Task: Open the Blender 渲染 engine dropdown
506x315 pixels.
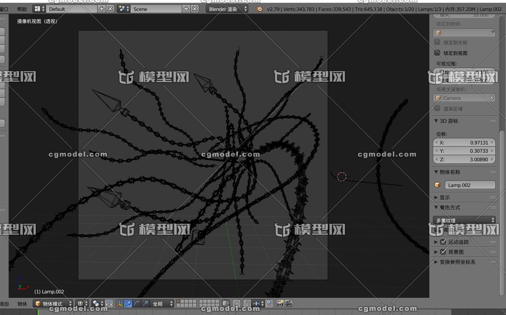Action: pyautogui.click(x=227, y=9)
